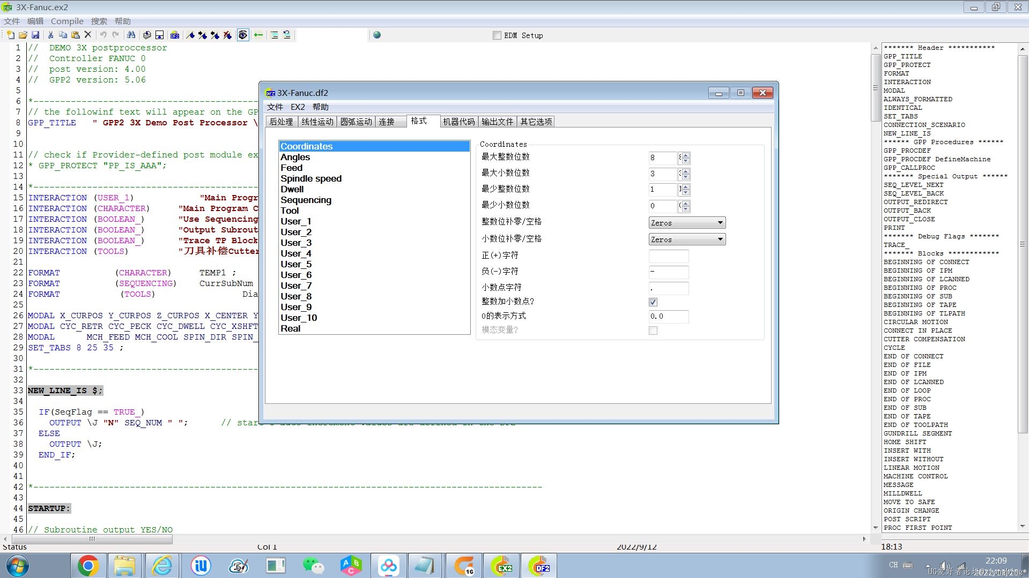Switch to EX2 editor taskbar icon
Screen dimensions: 1029x578
pyautogui.click(x=502, y=566)
